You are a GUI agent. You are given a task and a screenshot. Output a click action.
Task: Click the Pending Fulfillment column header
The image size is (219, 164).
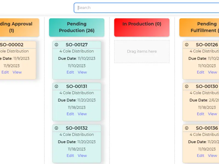point(199,28)
